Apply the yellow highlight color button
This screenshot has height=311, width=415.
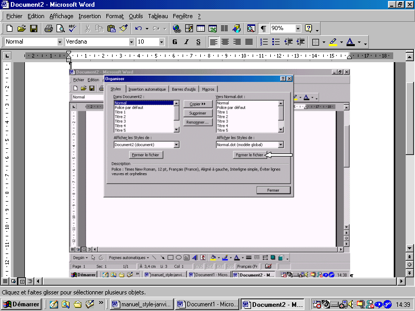click(x=333, y=42)
